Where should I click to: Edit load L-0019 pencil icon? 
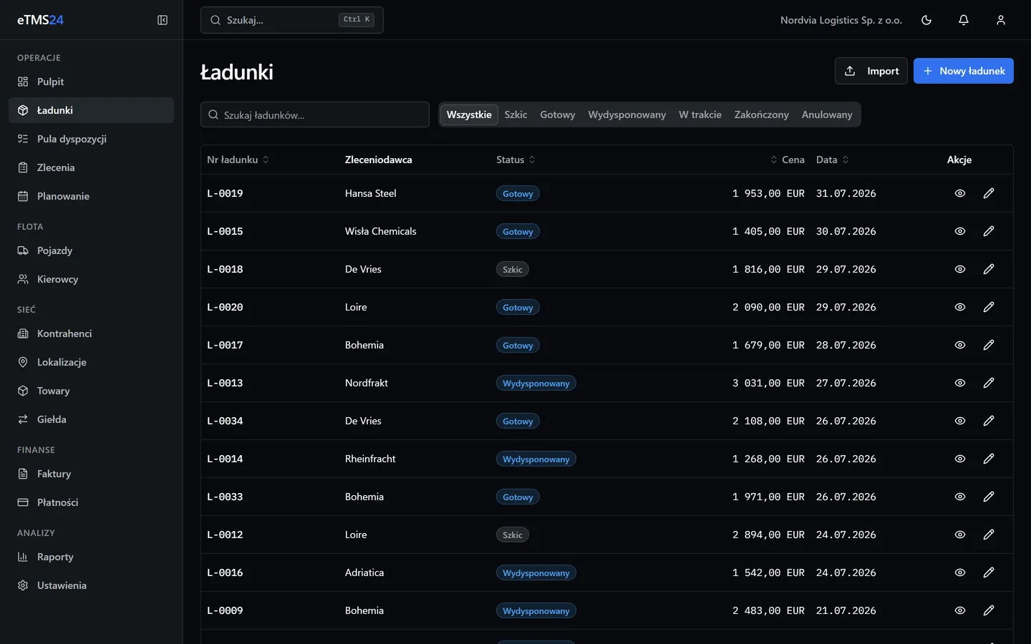[989, 193]
